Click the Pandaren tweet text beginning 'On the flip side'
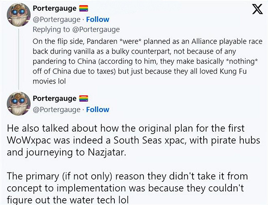Screen dimensions: 268x205 [x=134, y=40]
